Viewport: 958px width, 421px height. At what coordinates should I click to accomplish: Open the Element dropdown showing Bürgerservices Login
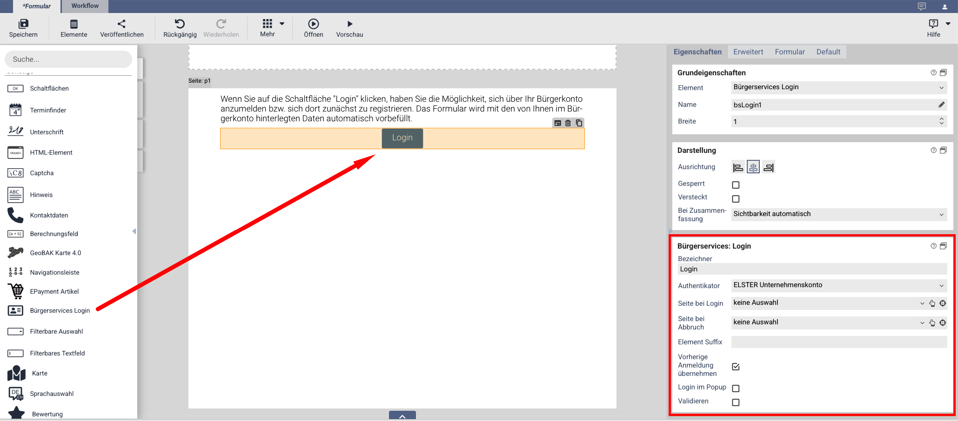839,87
